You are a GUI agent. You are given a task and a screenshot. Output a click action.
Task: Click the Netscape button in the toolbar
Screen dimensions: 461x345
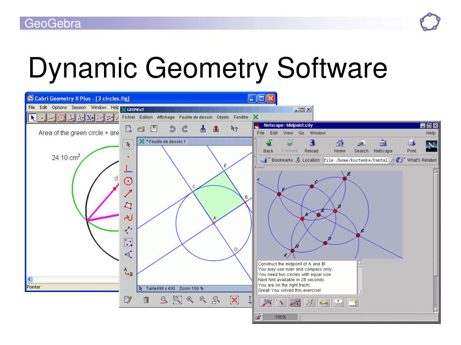383,146
